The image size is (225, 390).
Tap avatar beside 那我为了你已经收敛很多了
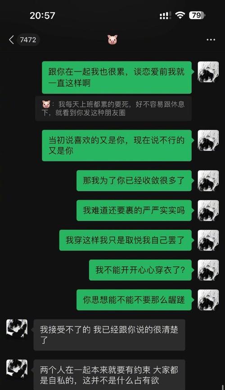(208, 180)
